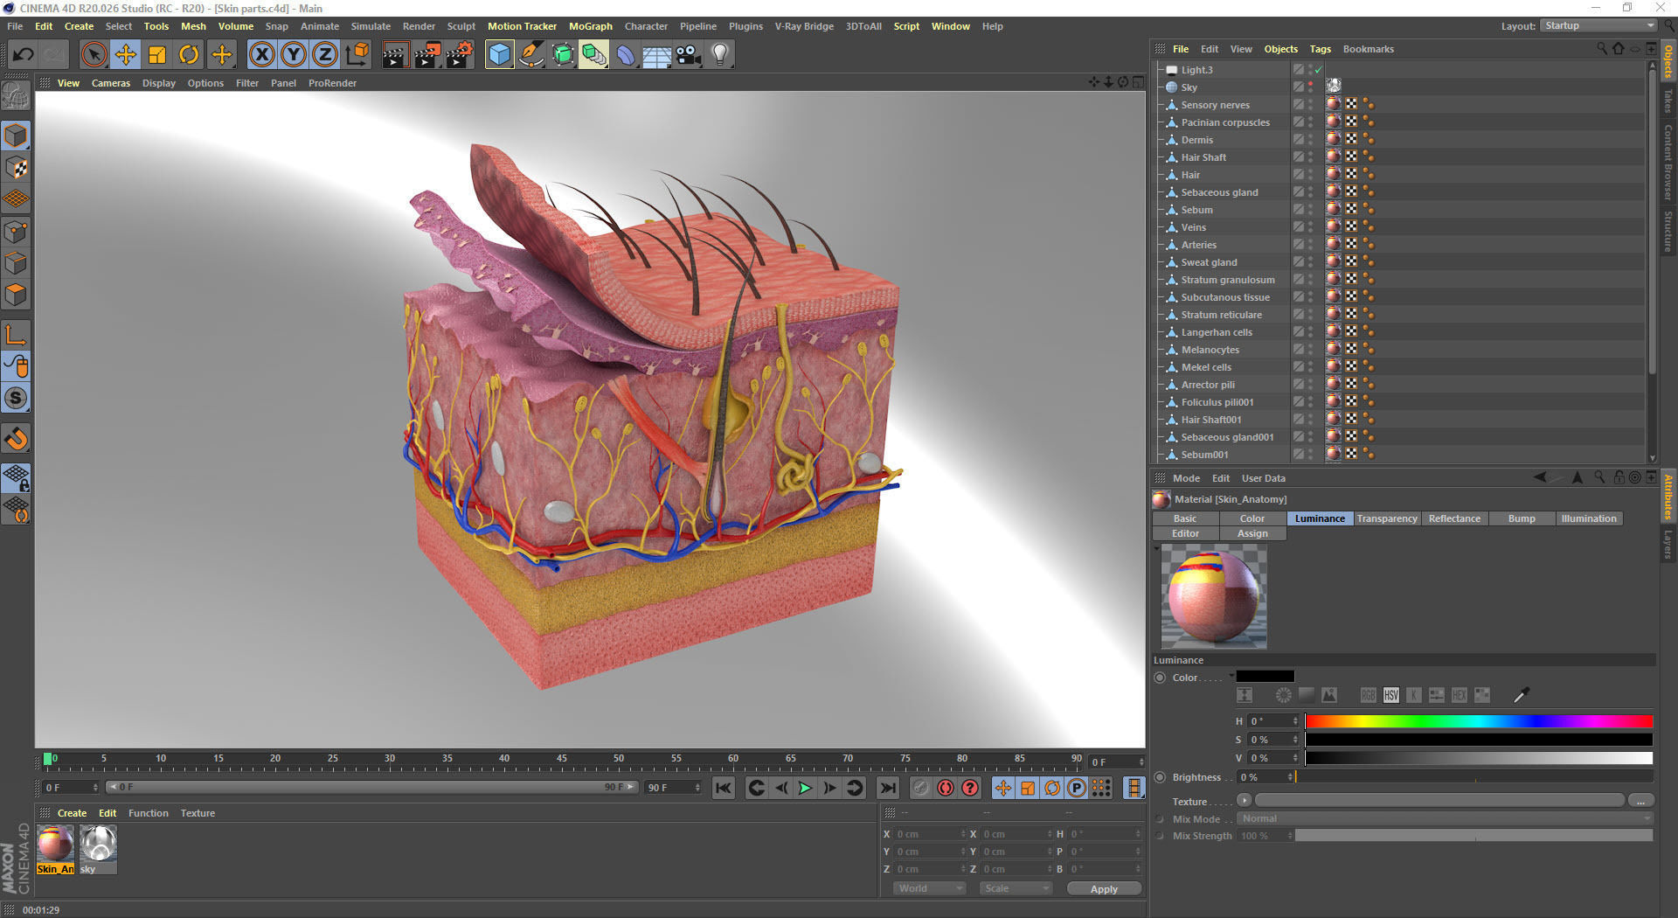Open Edit Render Settings icon
Screen dimensions: 1678x918
tap(460, 54)
